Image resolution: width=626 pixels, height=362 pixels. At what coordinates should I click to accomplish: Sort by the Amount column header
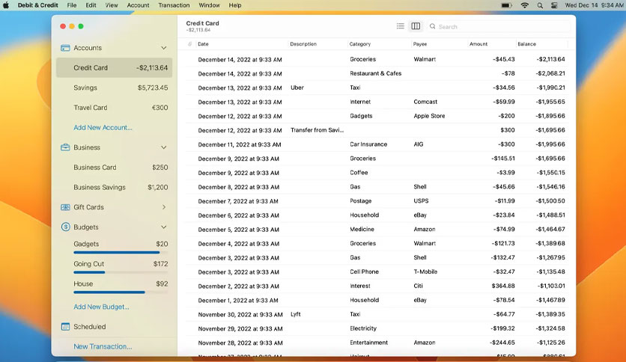pos(478,44)
